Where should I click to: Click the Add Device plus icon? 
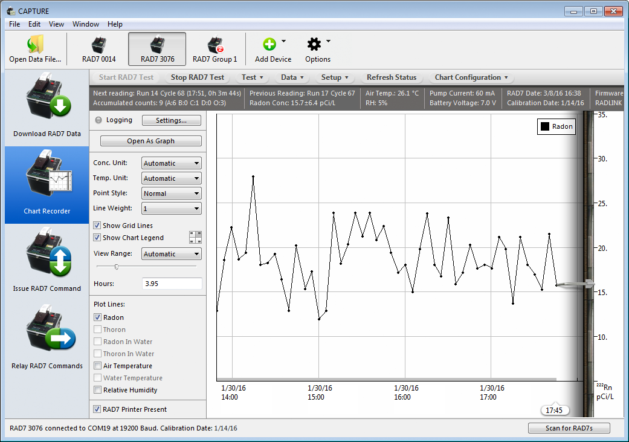pyautogui.click(x=269, y=44)
